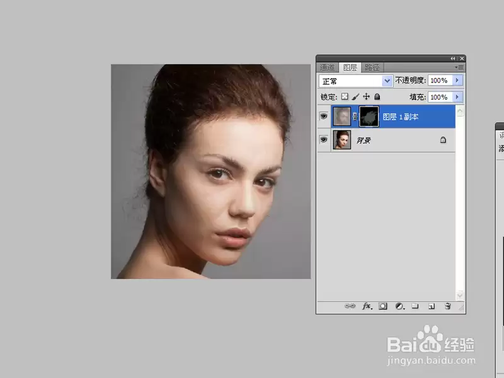Switch to the 路径 tab

tap(372, 67)
